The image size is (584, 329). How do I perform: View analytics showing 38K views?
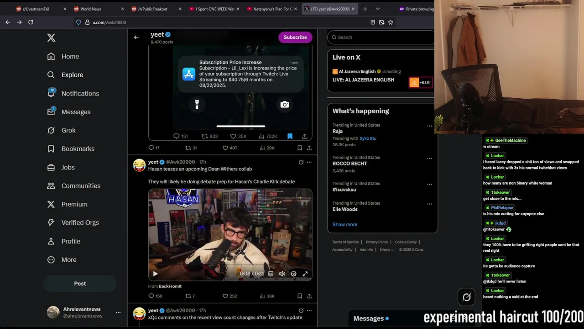tap(266, 296)
